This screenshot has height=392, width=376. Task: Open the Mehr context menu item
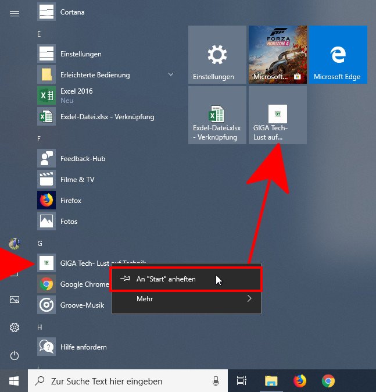point(187,299)
